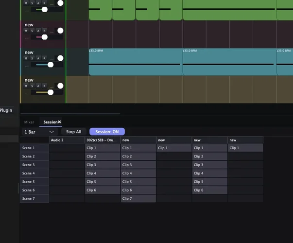
Task: Open the dots menu beside R on olive track
Action: pos(52,87)
